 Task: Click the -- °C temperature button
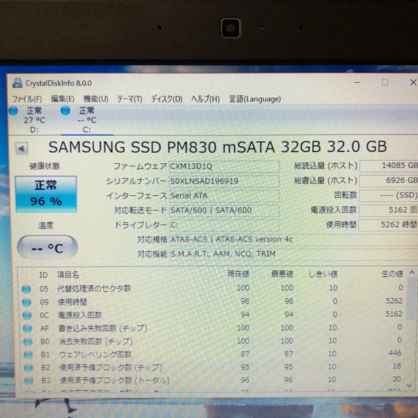tap(47, 247)
